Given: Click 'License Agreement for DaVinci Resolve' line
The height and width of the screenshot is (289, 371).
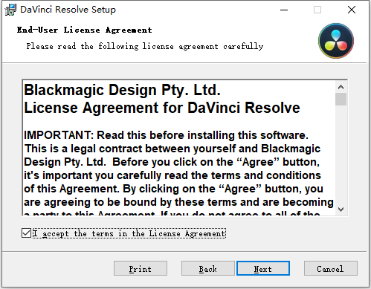Looking at the screenshot, I should tap(162, 108).
